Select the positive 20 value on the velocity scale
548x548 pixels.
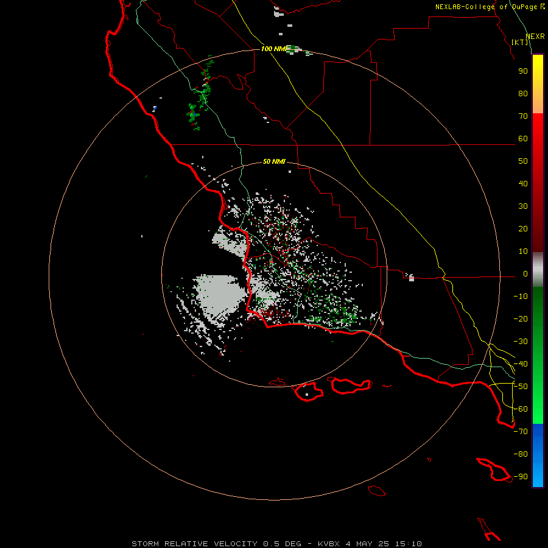pos(523,229)
